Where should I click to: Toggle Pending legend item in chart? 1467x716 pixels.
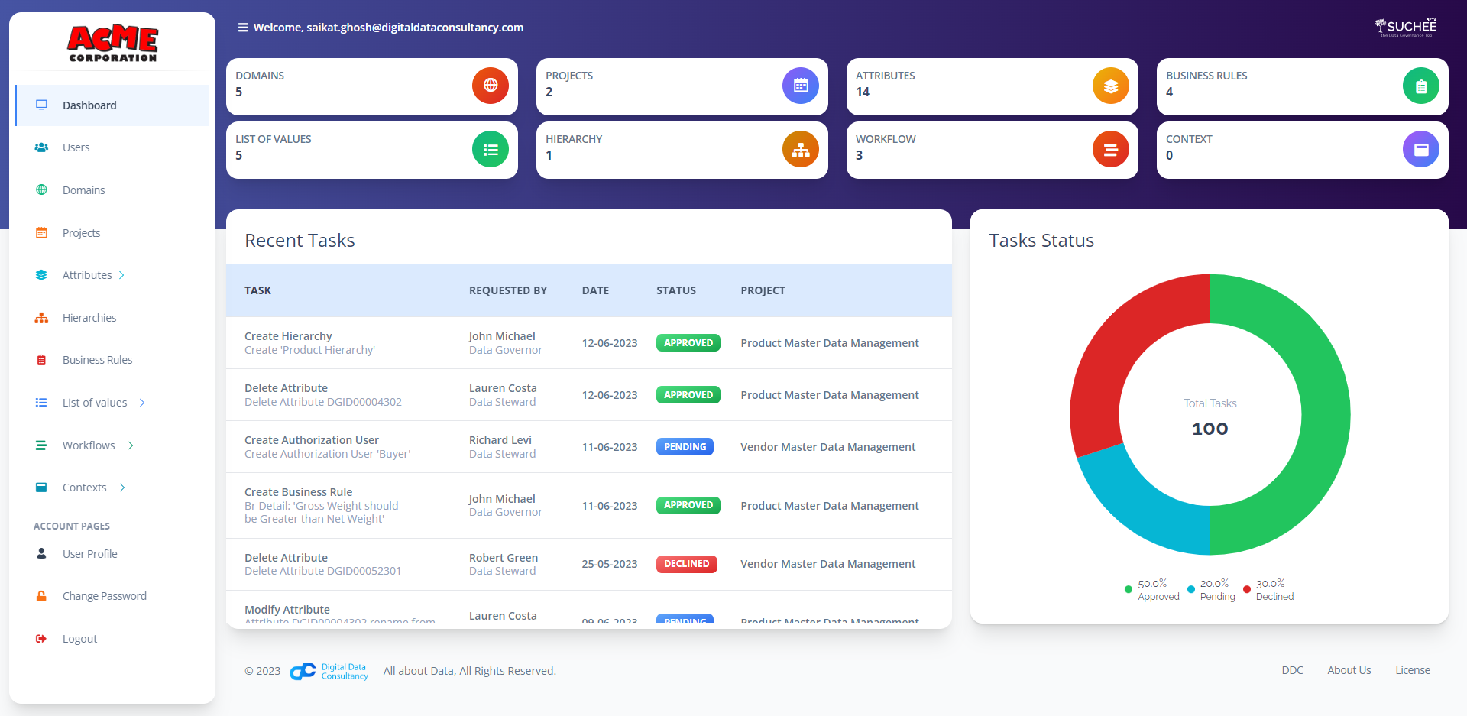pos(1212,590)
